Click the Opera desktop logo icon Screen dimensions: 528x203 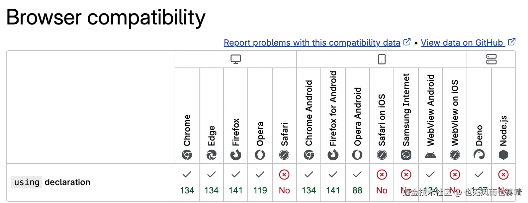pyautogui.click(x=260, y=155)
